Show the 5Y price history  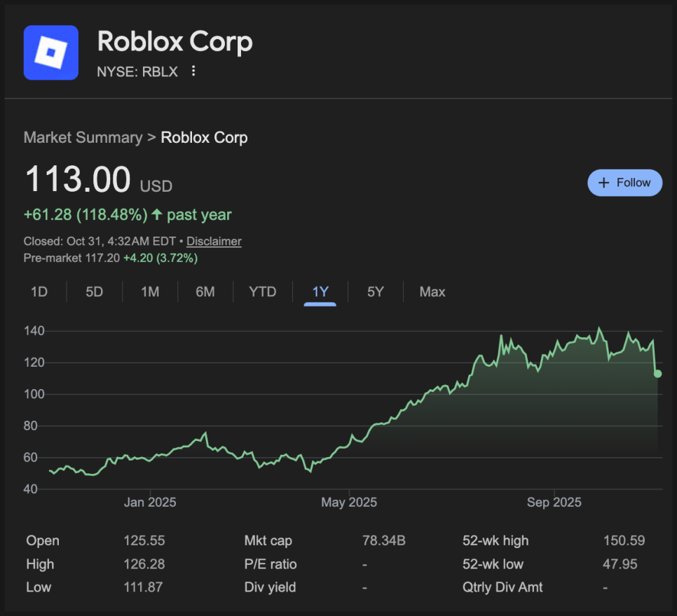[376, 292]
